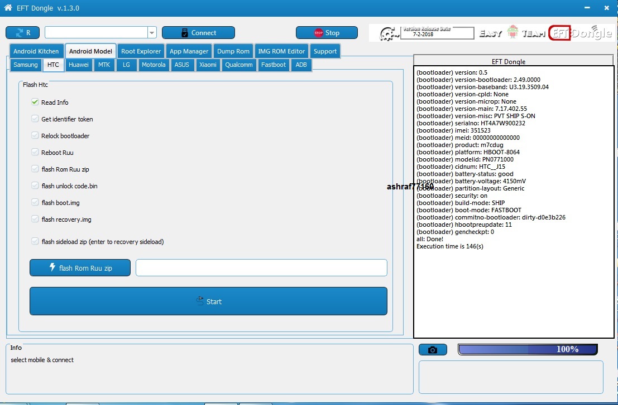
Task: Click the large Start button
Action: point(208,301)
